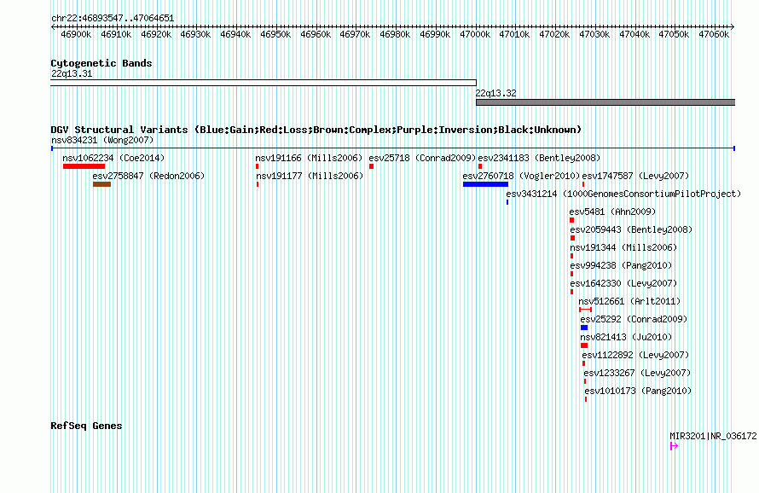Screen dimensions: 759x493
Task: Click esv1010173 (Pang2010) label
Action: (638, 391)
